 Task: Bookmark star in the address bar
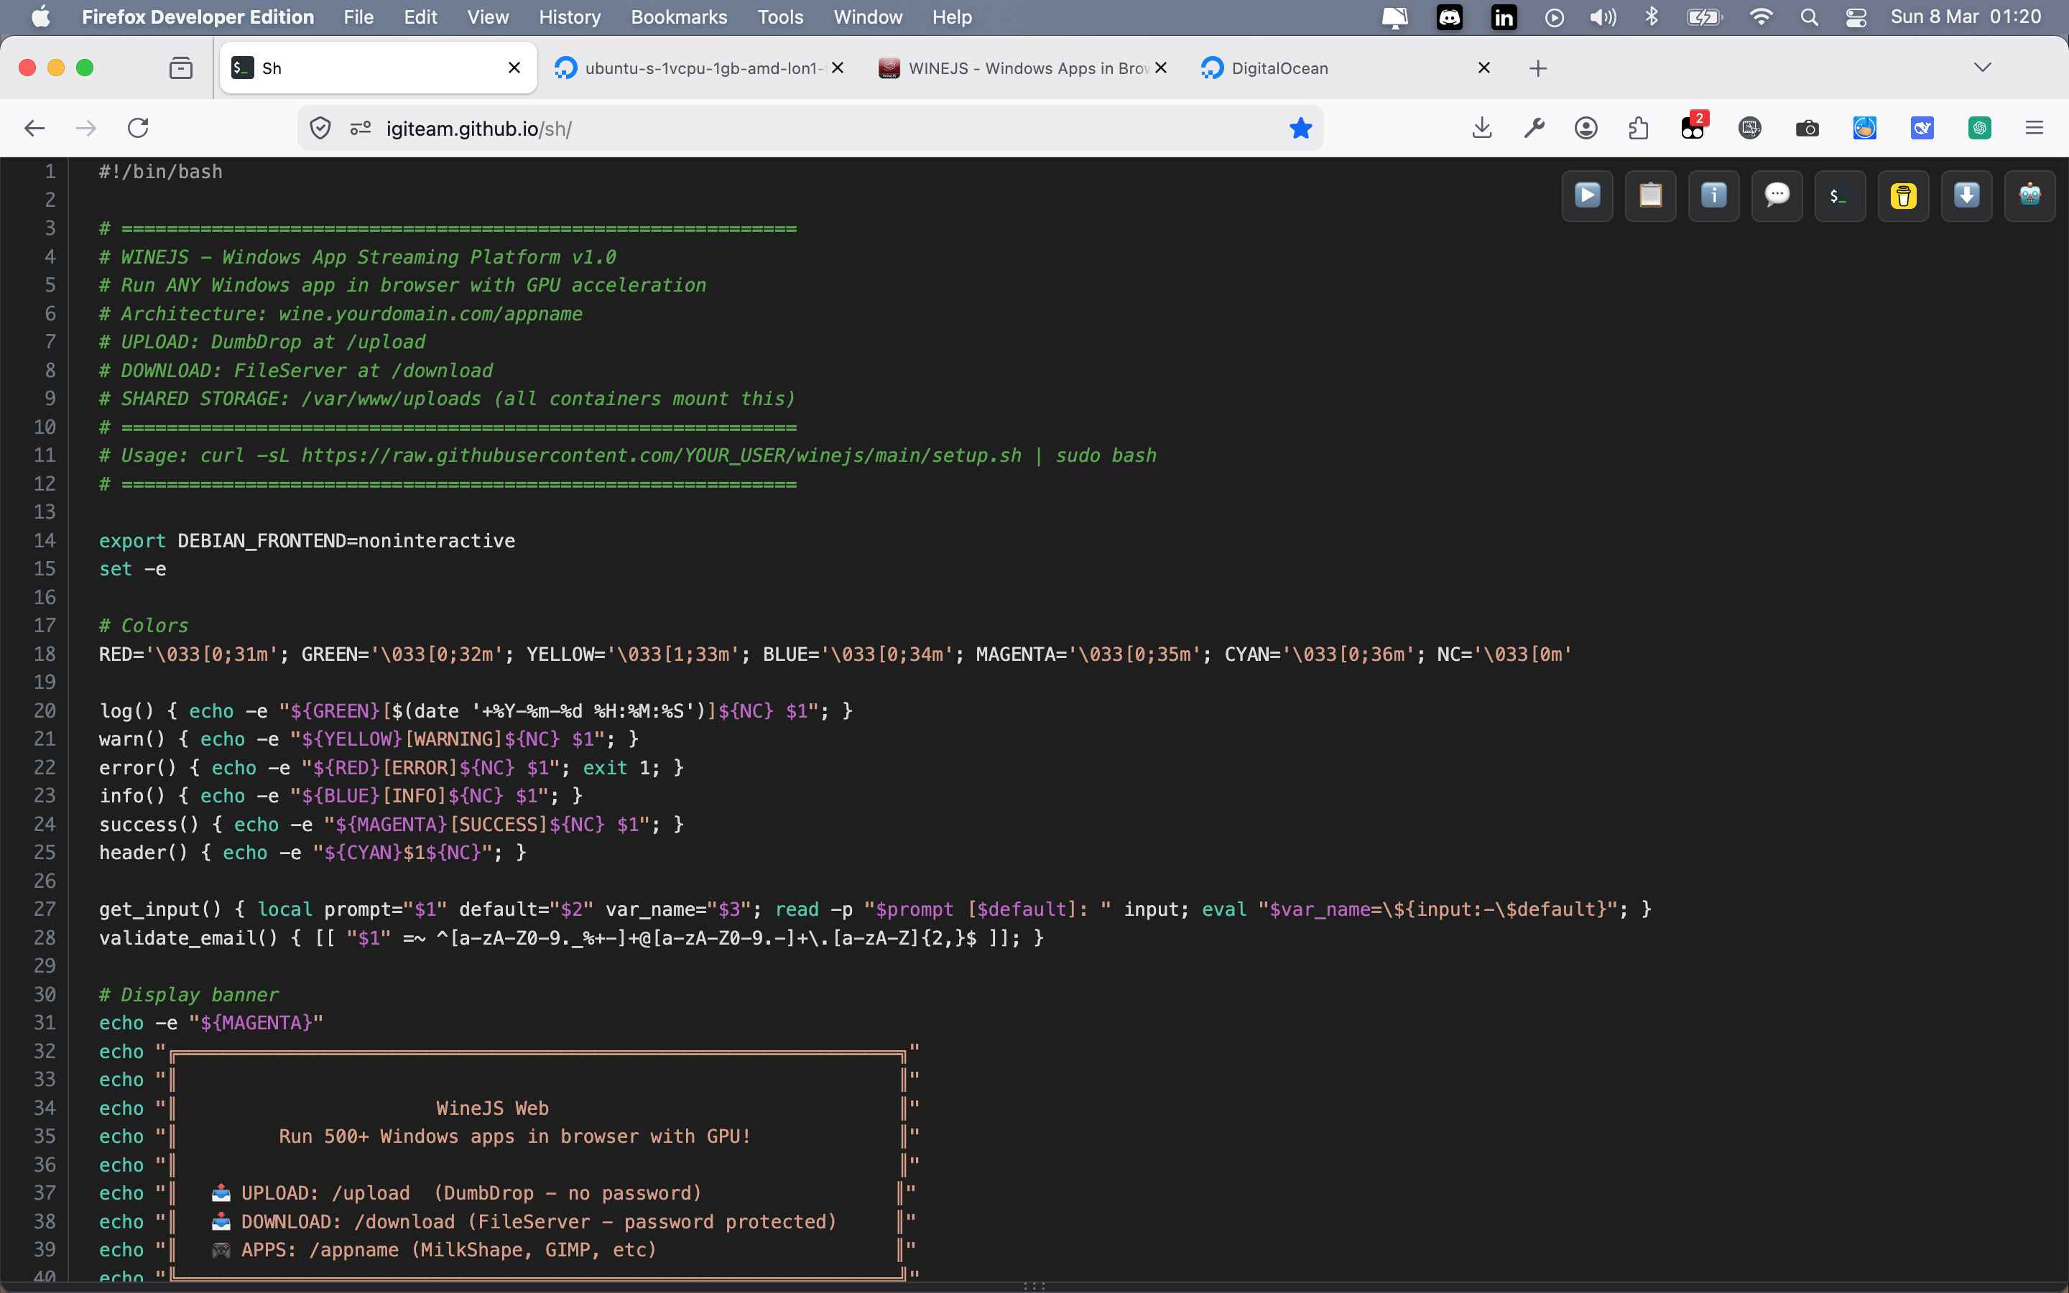pyautogui.click(x=1300, y=129)
